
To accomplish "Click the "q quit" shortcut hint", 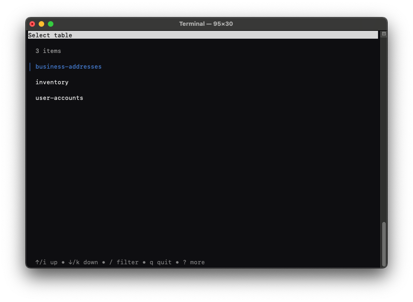I will point(161,262).
